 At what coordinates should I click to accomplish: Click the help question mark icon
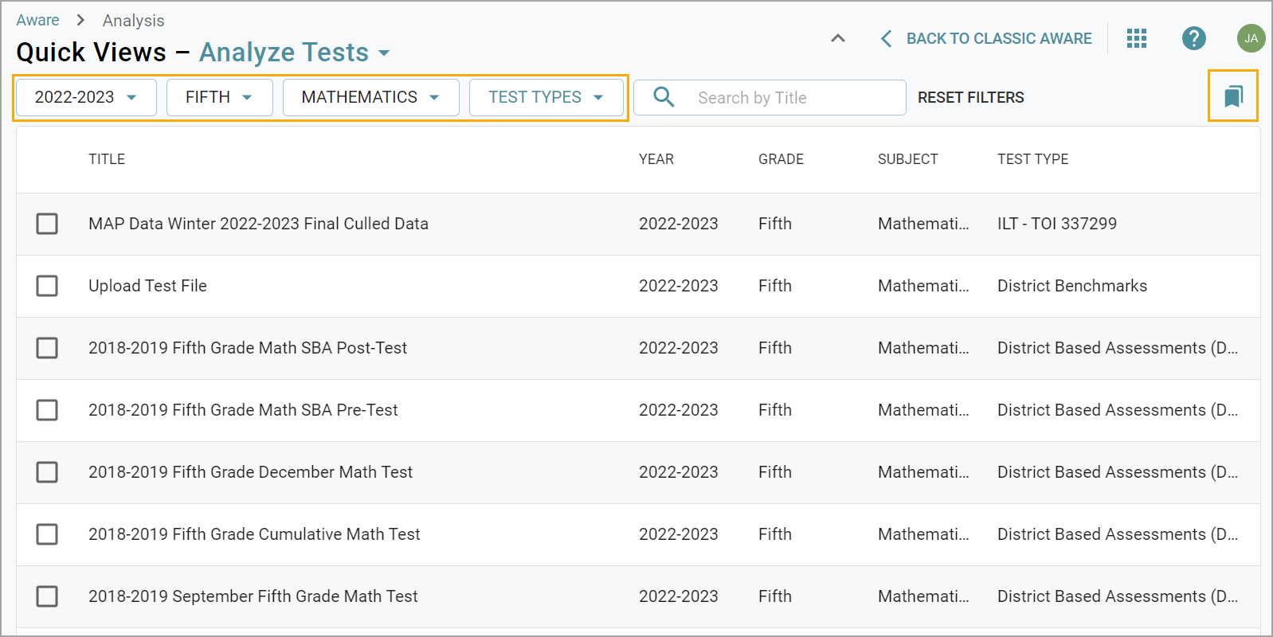pyautogui.click(x=1193, y=38)
